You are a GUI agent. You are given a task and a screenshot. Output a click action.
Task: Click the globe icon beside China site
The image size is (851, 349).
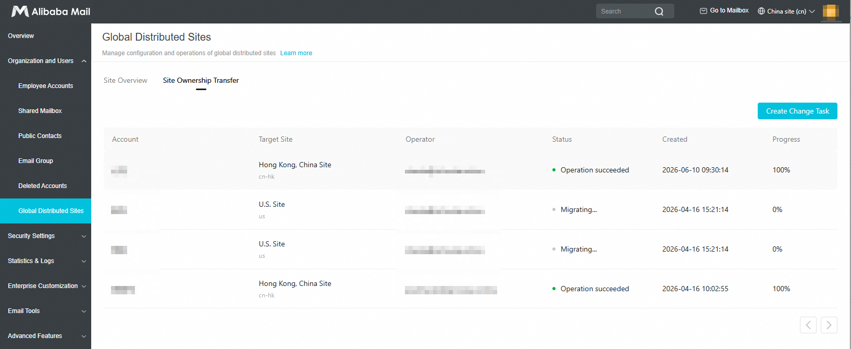pyautogui.click(x=761, y=11)
